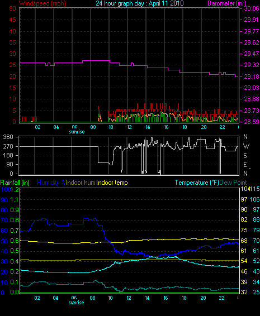Click the 30.06 barometer scale value
Image resolution: width=260 pixels, height=316 pixels.
252,8
